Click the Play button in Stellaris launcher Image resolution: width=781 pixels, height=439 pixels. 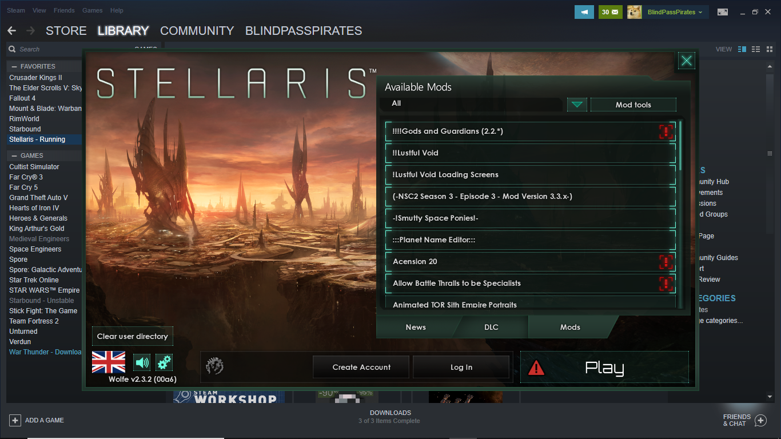(604, 367)
